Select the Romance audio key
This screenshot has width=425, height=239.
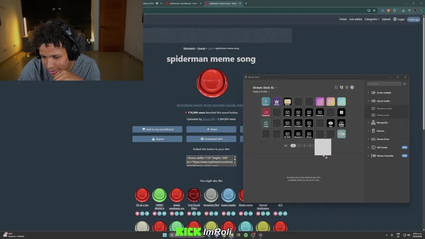320,112
